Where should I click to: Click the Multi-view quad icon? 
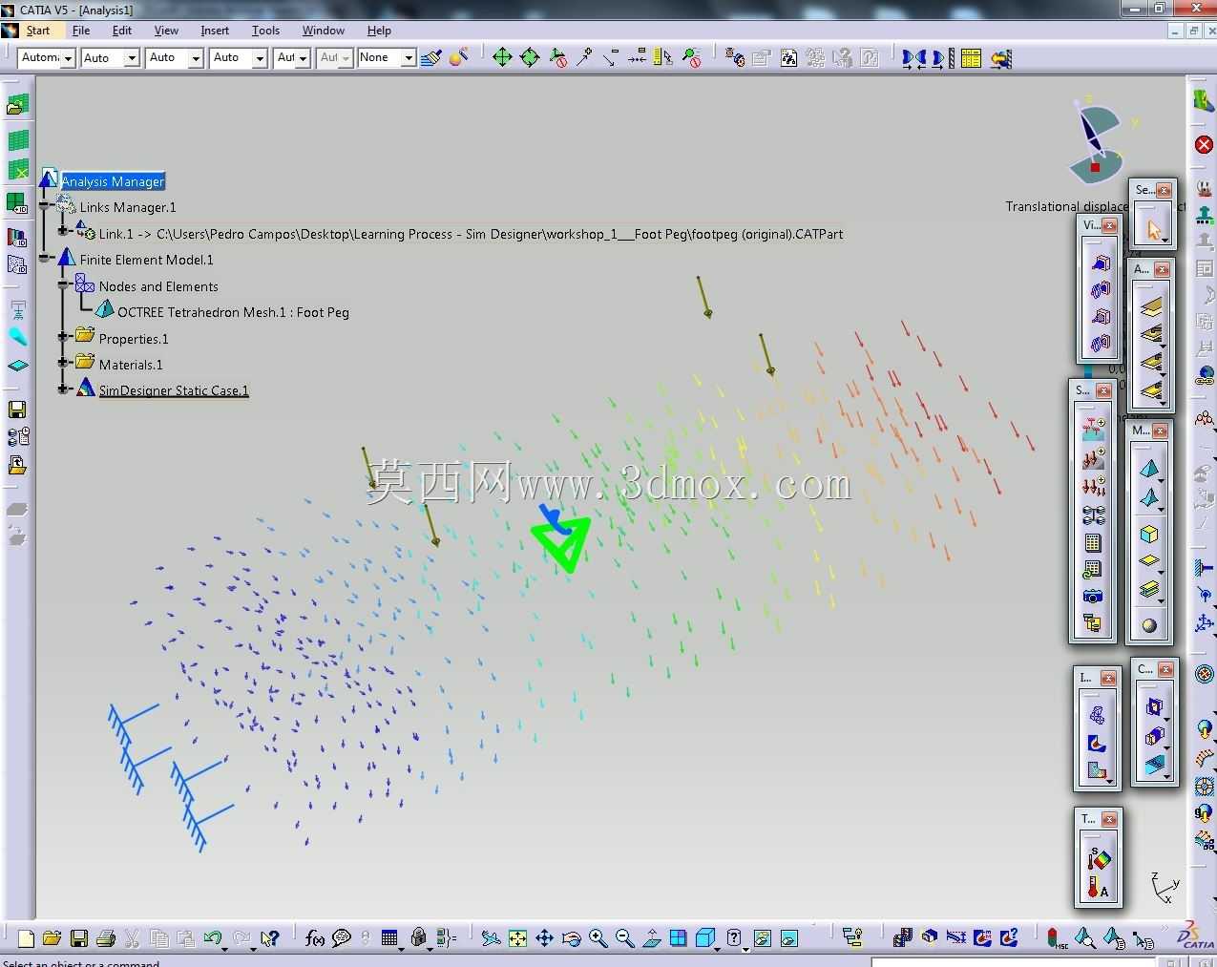[678, 938]
